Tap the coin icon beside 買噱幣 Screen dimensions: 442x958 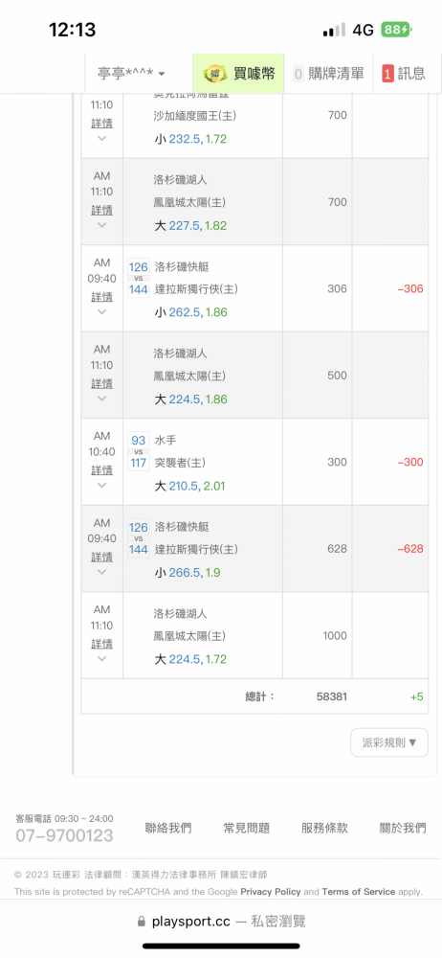(215, 74)
